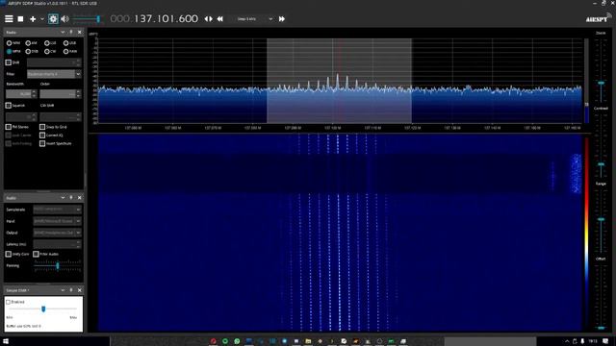Toggle the Invert Spectrum checkbox
This screenshot has height=346, width=616.
pyautogui.click(x=42, y=143)
